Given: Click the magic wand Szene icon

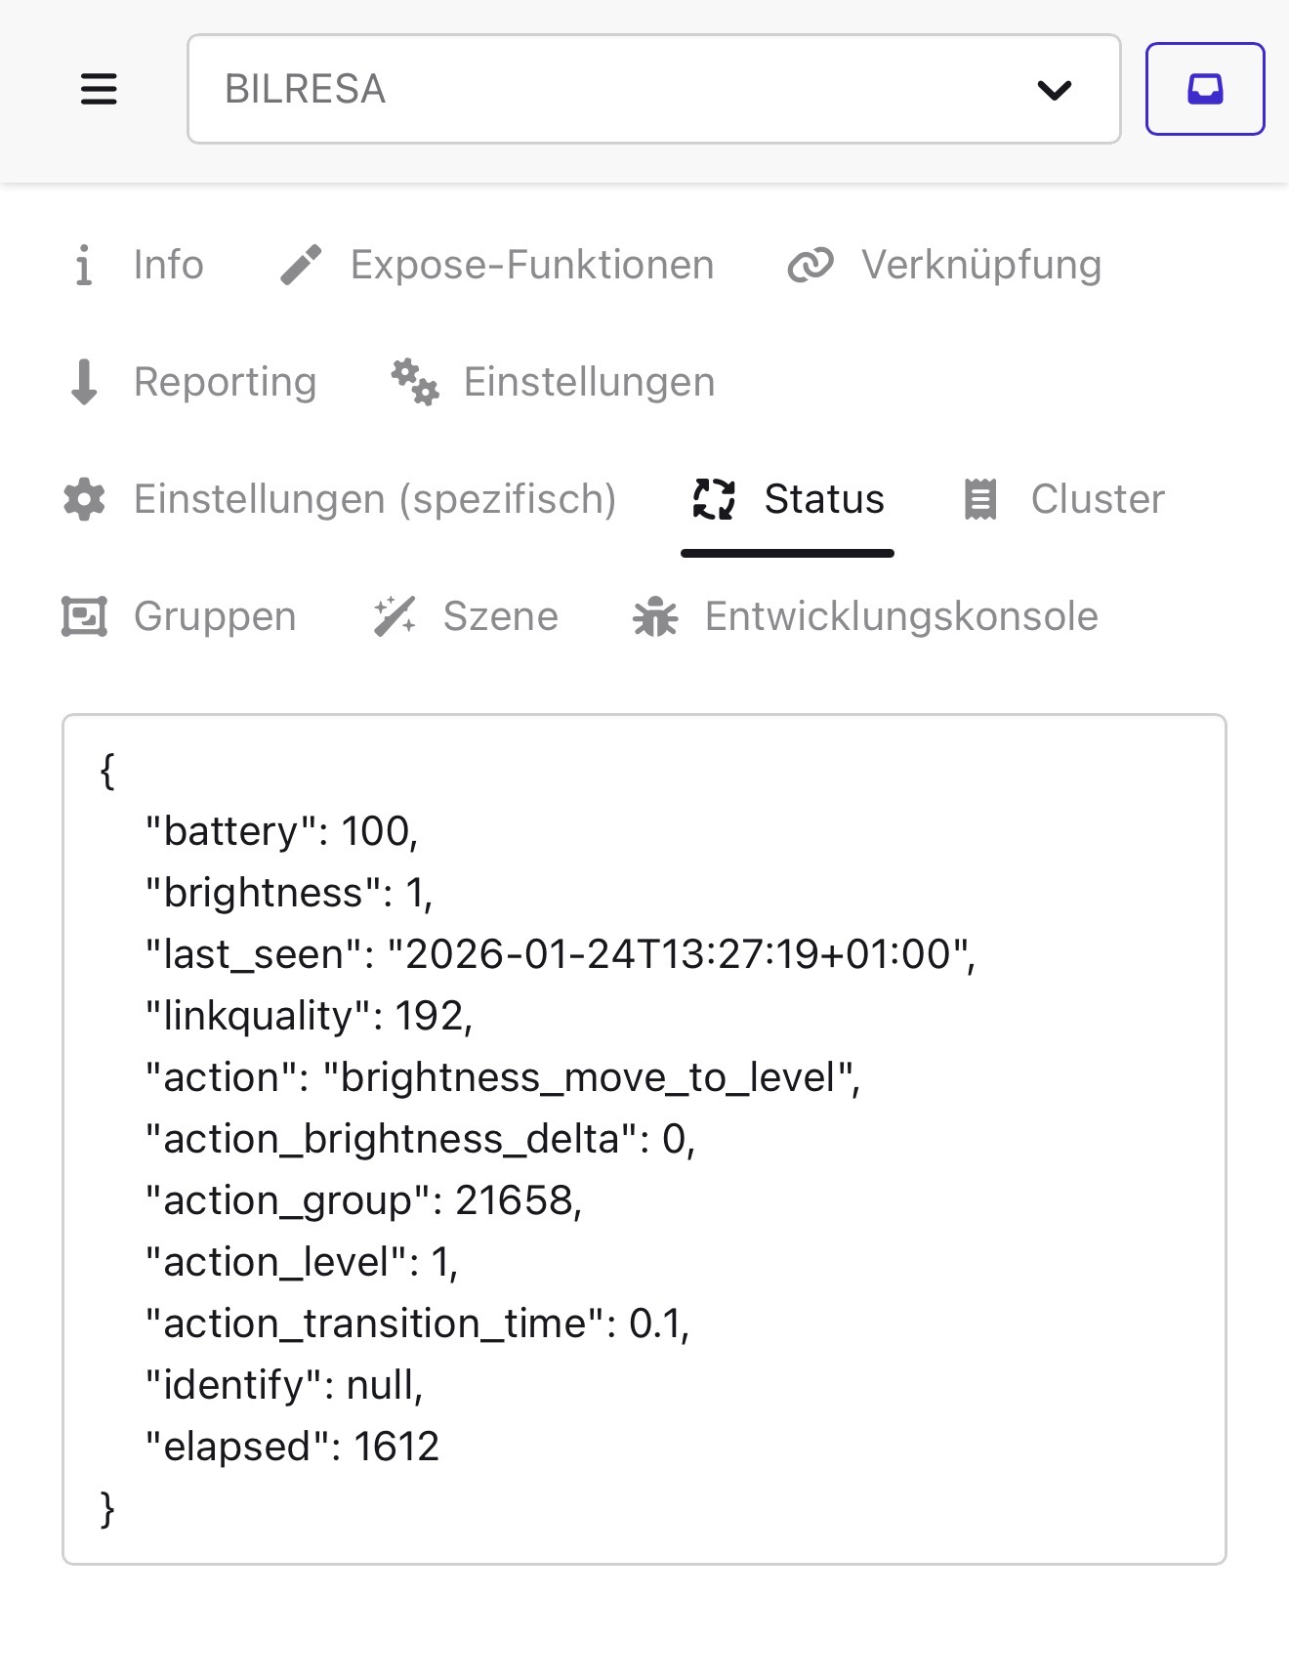Looking at the screenshot, I should (x=395, y=616).
